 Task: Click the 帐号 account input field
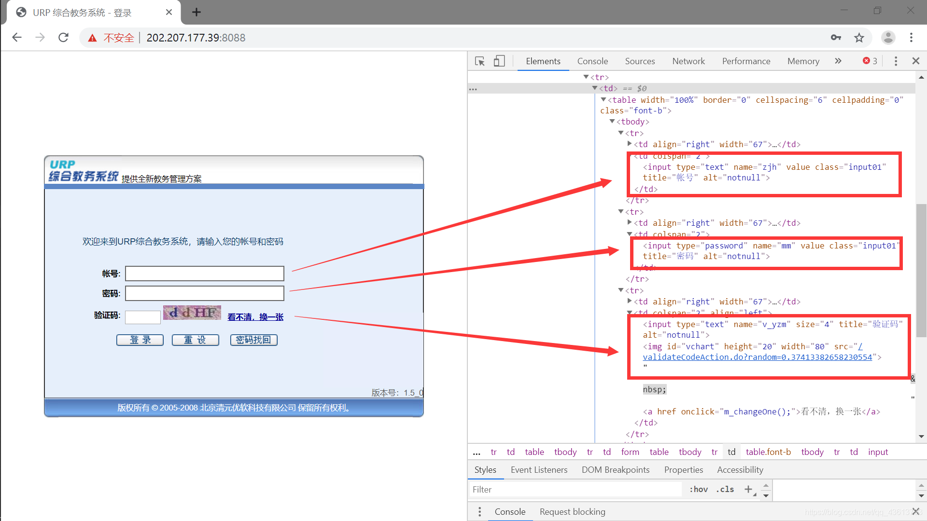[205, 274]
